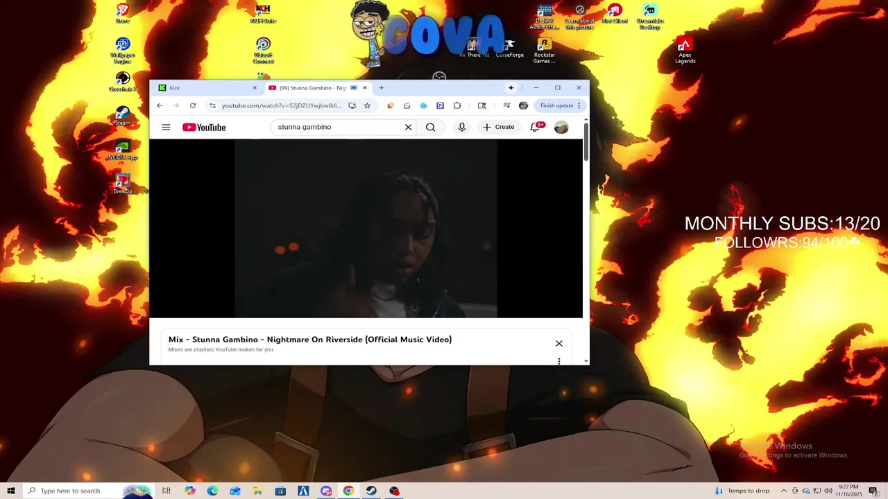Viewport: 888px width, 499px height.
Task: Open Gemini spark icon in Chrome title bar
Action: [511, 88]
